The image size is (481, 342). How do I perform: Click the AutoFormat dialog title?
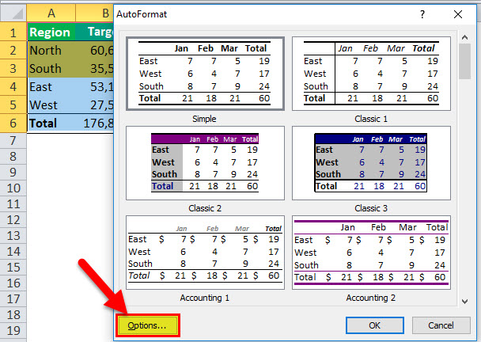point(142,14)
